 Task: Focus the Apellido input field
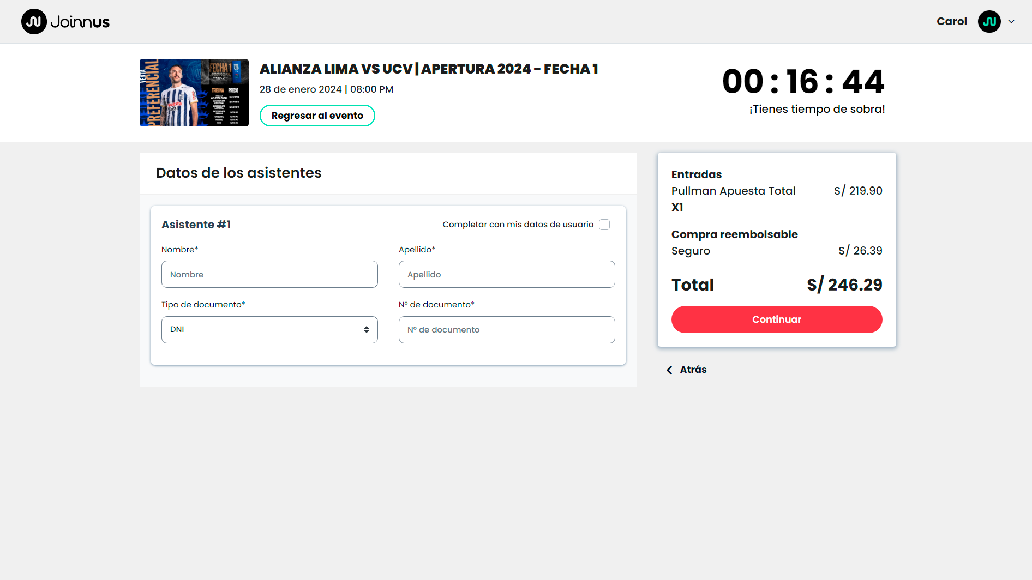point(507,274)
